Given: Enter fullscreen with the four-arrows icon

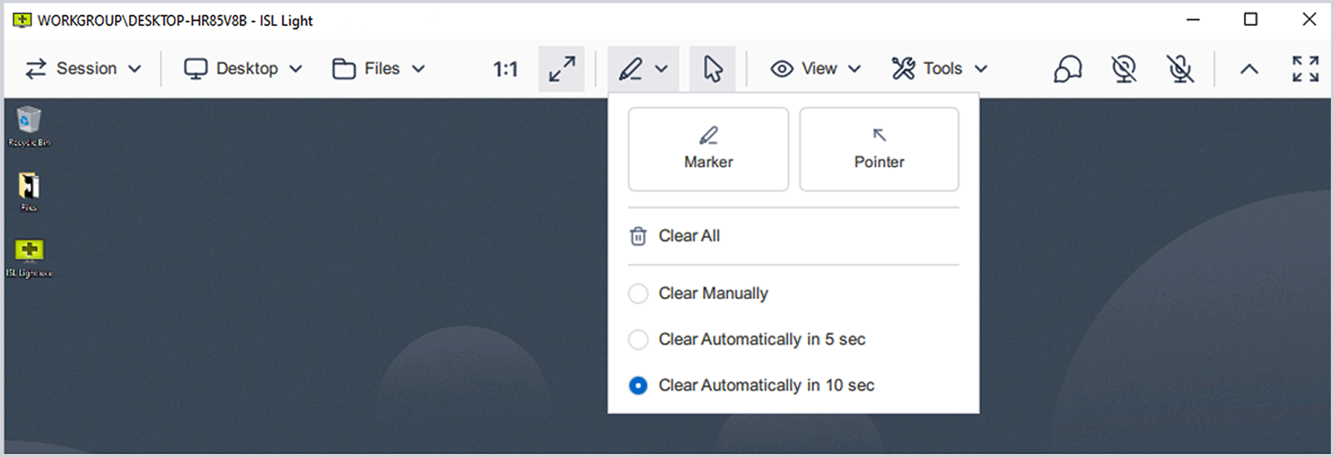Looking at the screenshot, I should coord(1305,69).
